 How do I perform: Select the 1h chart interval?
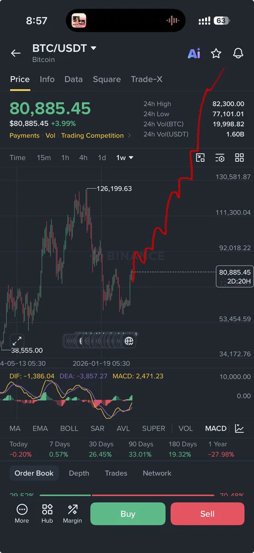[65, 158]
